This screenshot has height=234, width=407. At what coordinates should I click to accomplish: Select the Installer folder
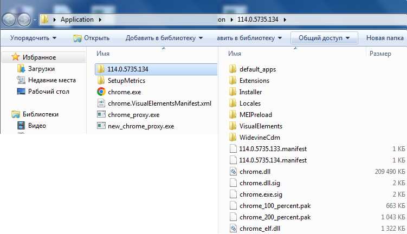coord(250,92)
